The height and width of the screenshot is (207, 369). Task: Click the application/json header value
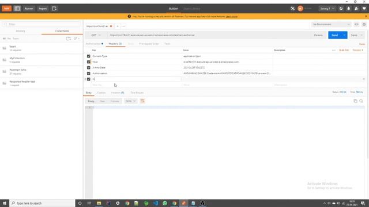(192, 56)
